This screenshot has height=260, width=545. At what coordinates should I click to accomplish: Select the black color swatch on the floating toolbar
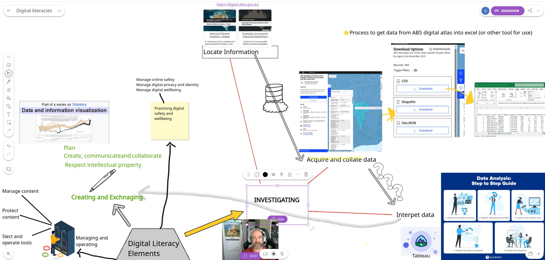tap(265, 174)
